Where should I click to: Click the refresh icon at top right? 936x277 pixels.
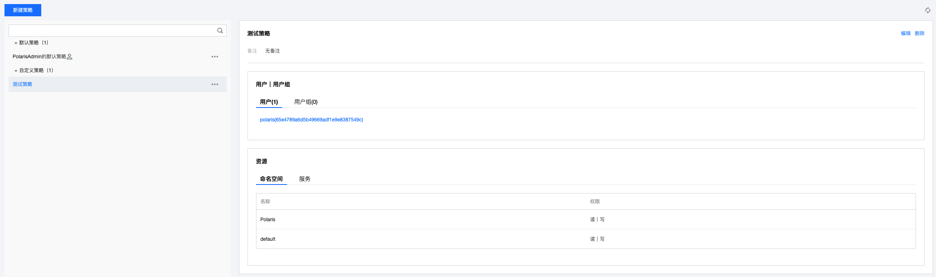coord(928,10)
